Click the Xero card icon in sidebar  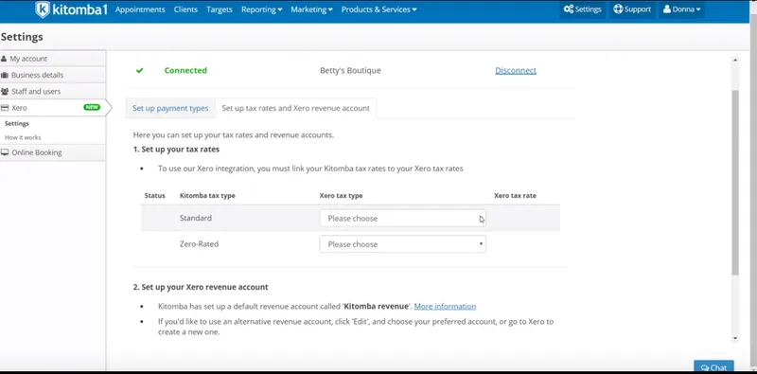point(5,108)
